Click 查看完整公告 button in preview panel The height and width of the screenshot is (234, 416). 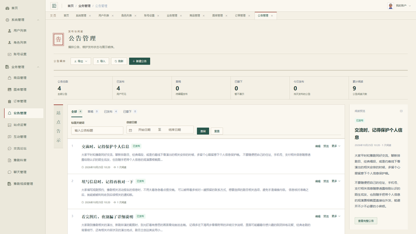pyautogui.click(x=366, y=220)
